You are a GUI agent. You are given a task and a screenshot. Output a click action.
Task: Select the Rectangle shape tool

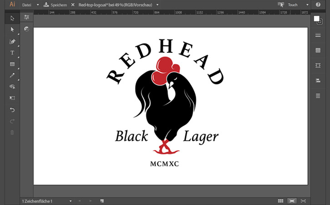pyautogui.click(x=12, y=64)
